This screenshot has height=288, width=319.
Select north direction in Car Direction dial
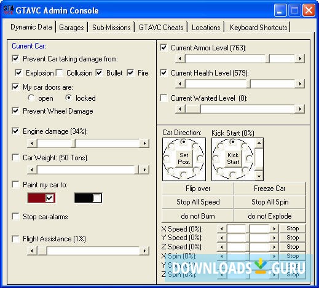(x=184, y=142)
